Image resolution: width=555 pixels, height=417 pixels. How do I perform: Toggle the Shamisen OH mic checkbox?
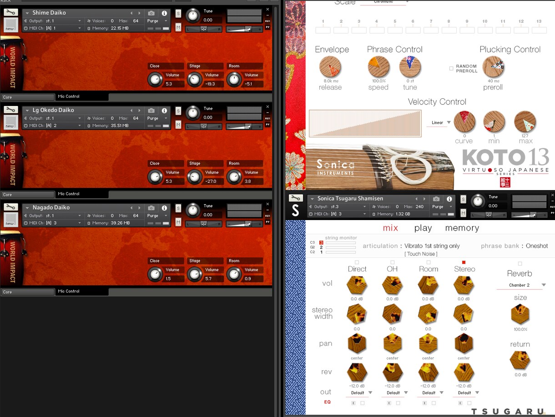pos(392,262)
